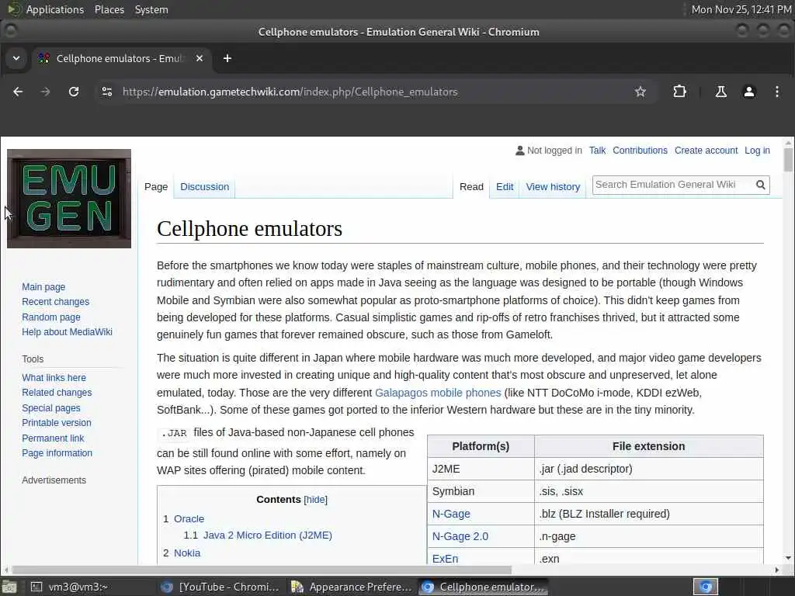Switch to the Discussion tab
795x596 pixels.
204,186
